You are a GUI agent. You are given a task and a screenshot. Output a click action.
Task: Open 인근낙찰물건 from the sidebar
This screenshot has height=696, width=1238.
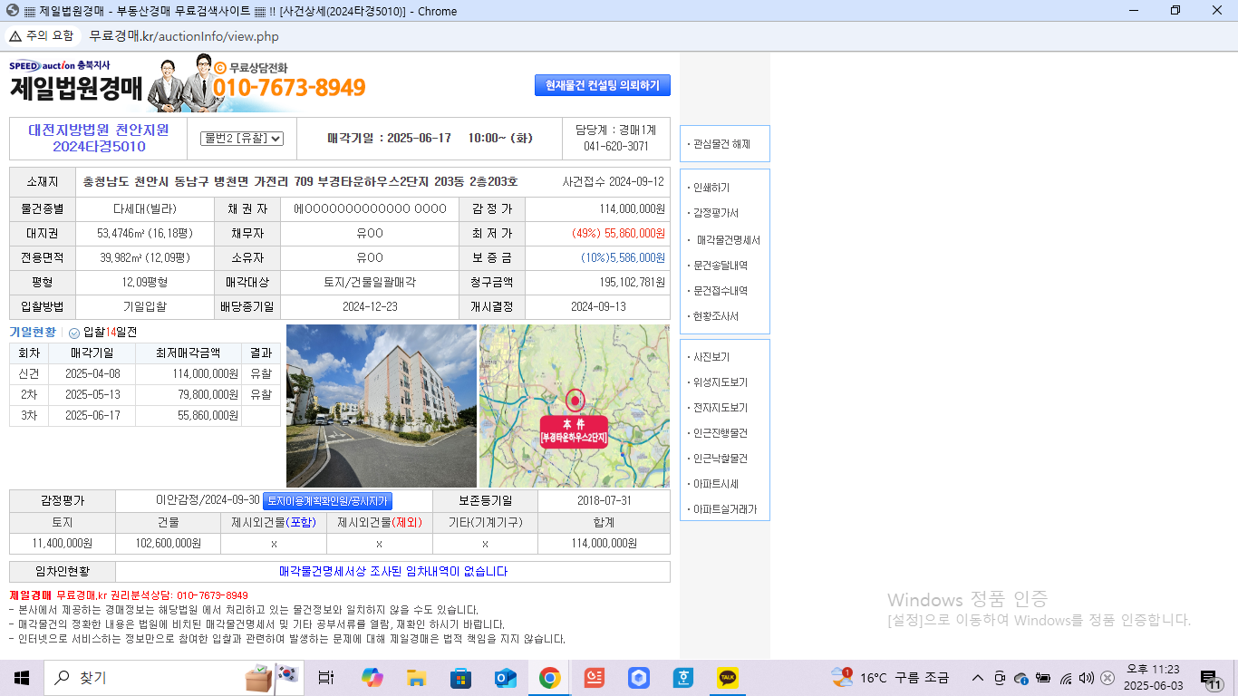(x=721, y=459)
